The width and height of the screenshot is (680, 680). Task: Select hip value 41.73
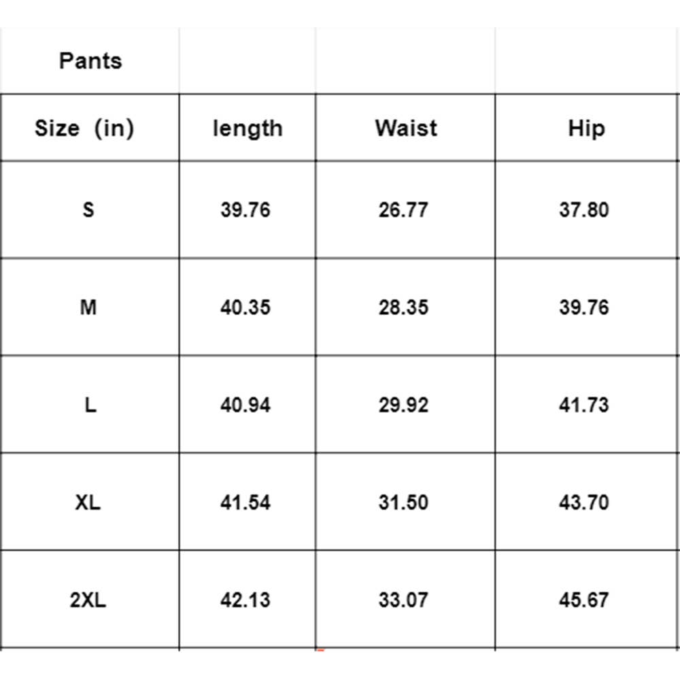point(583,405)
